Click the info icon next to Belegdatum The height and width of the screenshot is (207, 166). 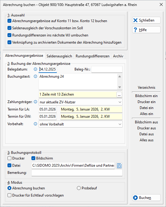coord(35,69)
